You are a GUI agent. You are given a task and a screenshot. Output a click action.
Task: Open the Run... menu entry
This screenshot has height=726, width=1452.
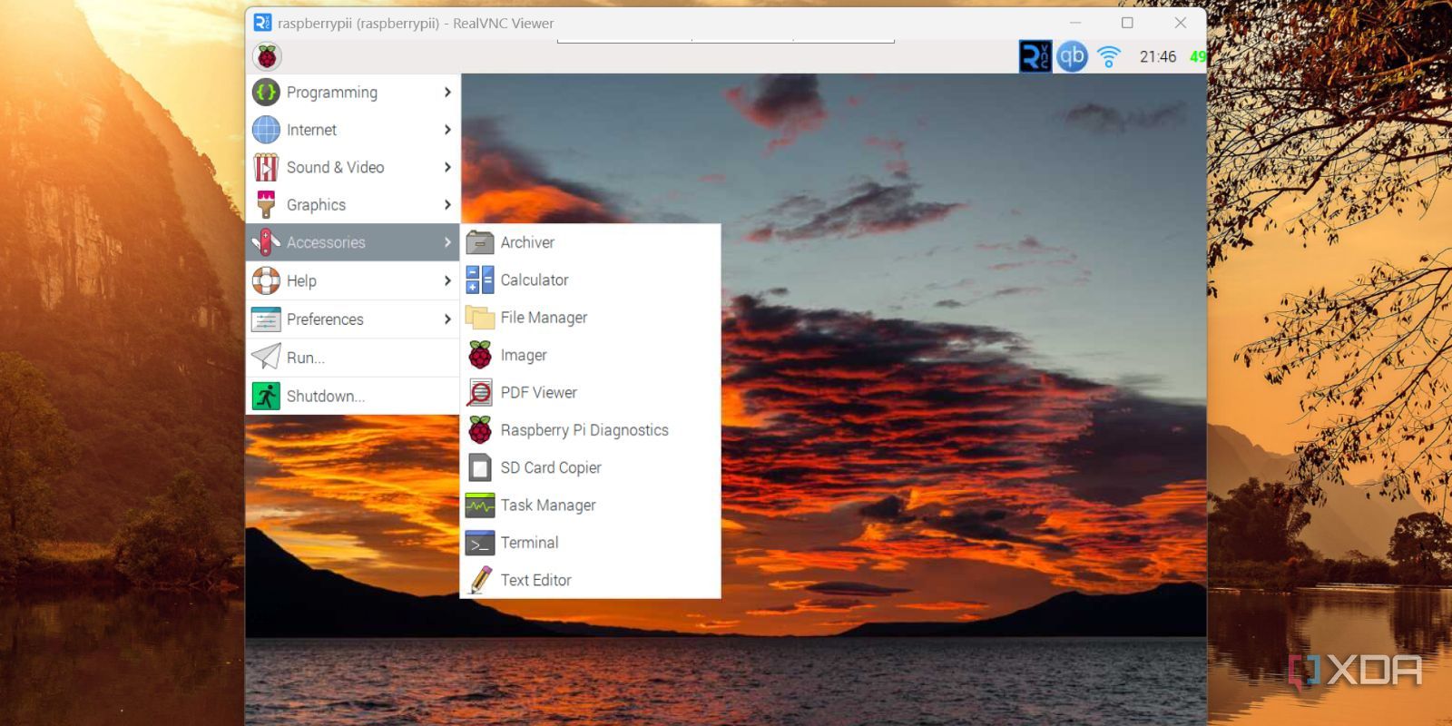pyautogui.click(x=353, y=358)
